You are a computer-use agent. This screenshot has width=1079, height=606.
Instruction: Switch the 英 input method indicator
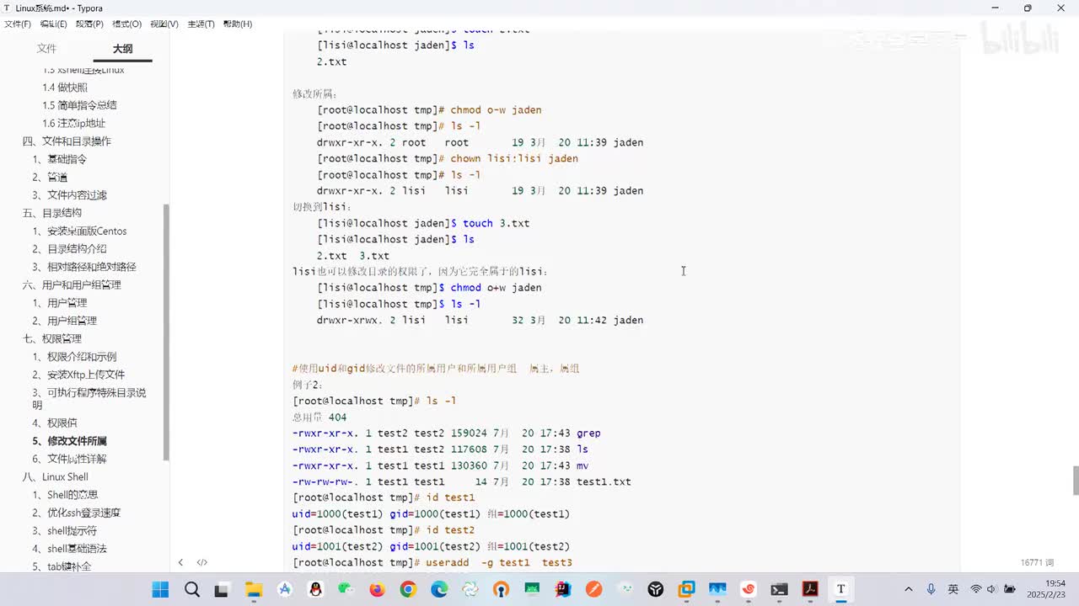tap(953, 589)
